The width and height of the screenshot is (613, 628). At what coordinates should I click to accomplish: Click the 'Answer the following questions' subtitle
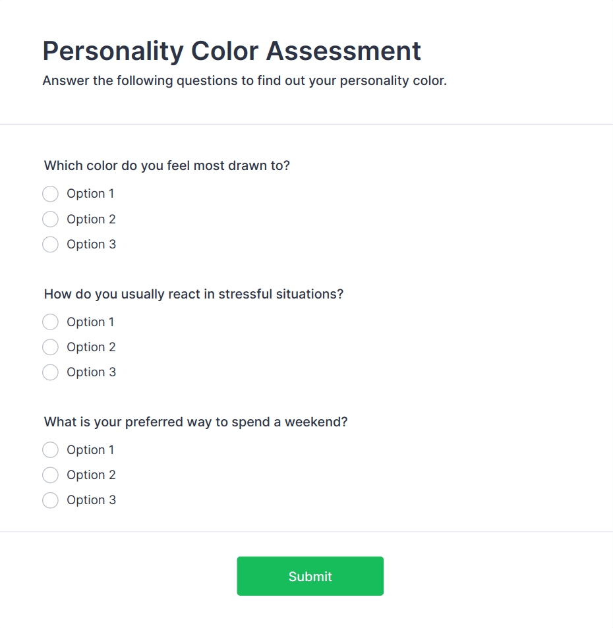point(245,81)
